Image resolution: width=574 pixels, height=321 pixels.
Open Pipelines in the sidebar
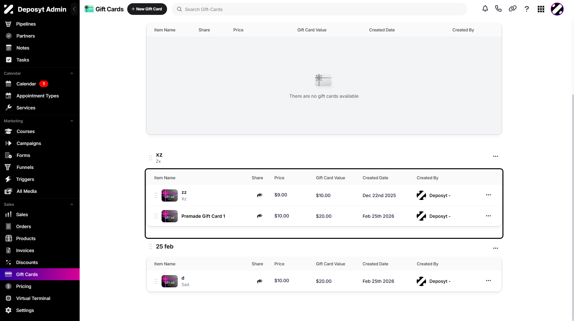40,24
